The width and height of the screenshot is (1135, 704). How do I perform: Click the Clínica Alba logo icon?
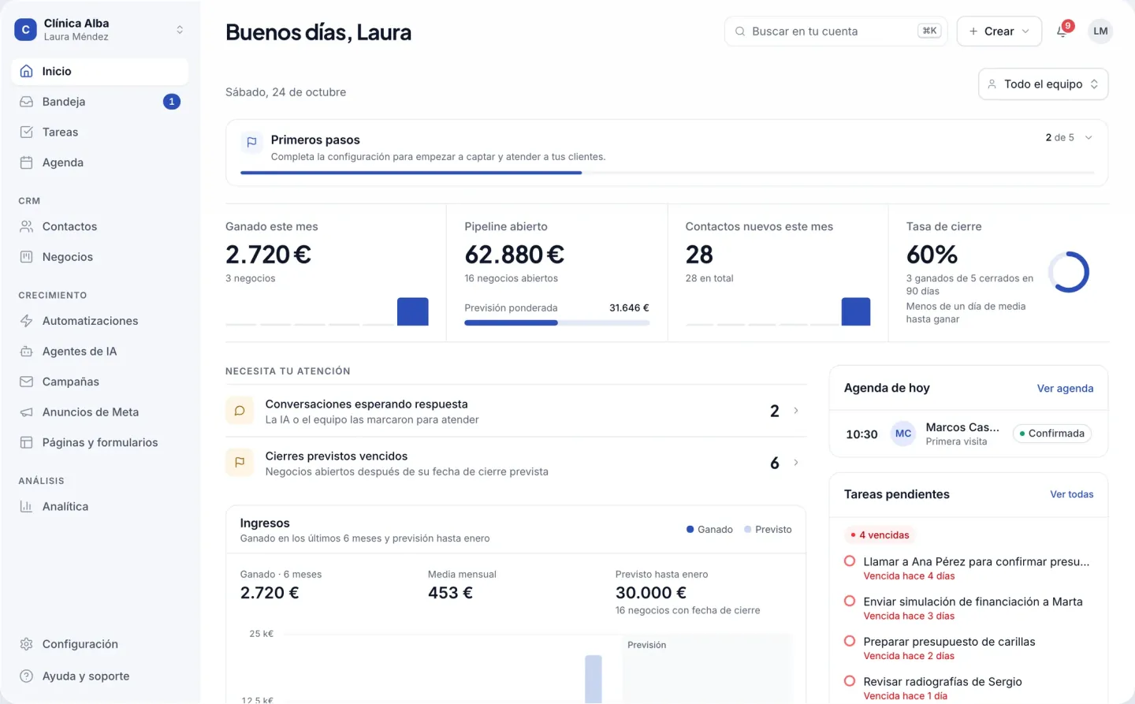(x=25, y=30)
